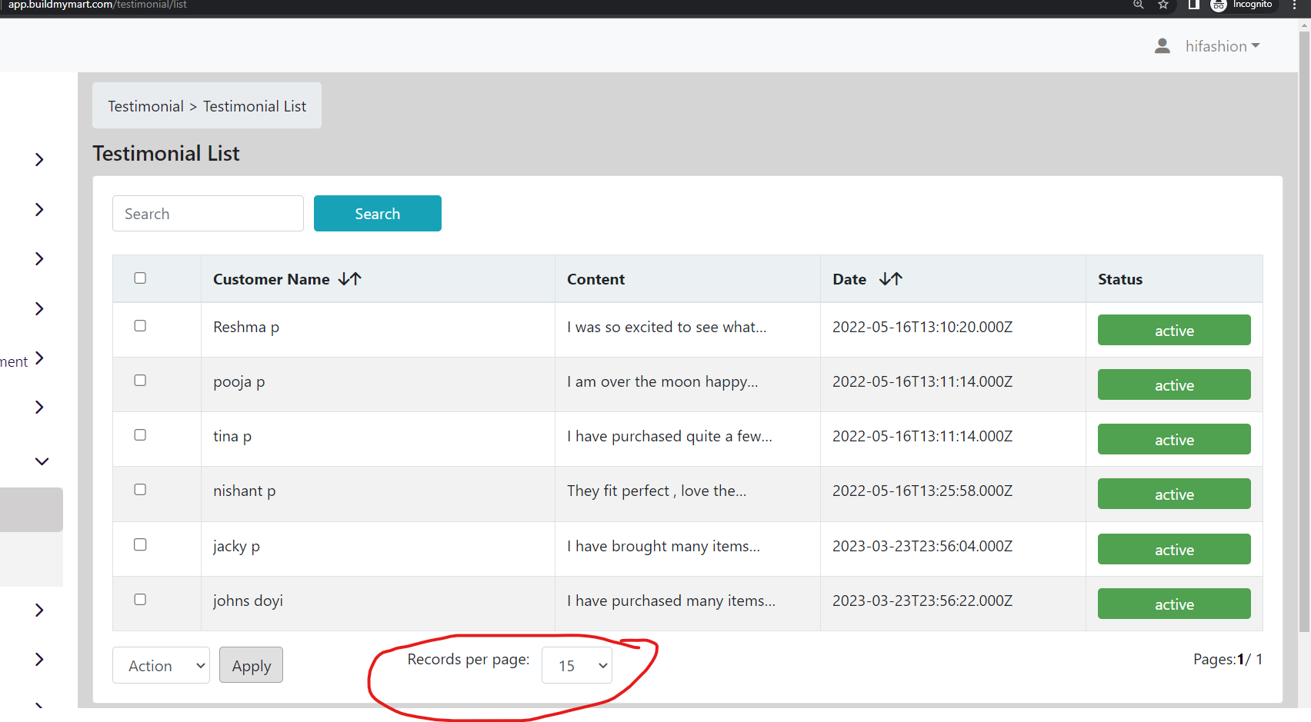Open the browser three-dot menu

pos(1295,5)
